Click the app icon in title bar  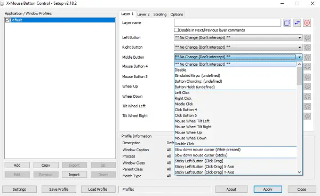click(2, 4)
